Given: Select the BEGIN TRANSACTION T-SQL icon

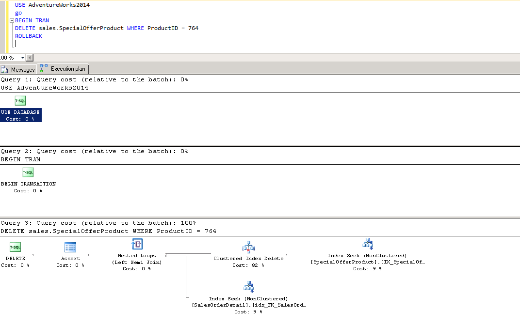Looking at the screenshot, I should [x=28, y=172].
